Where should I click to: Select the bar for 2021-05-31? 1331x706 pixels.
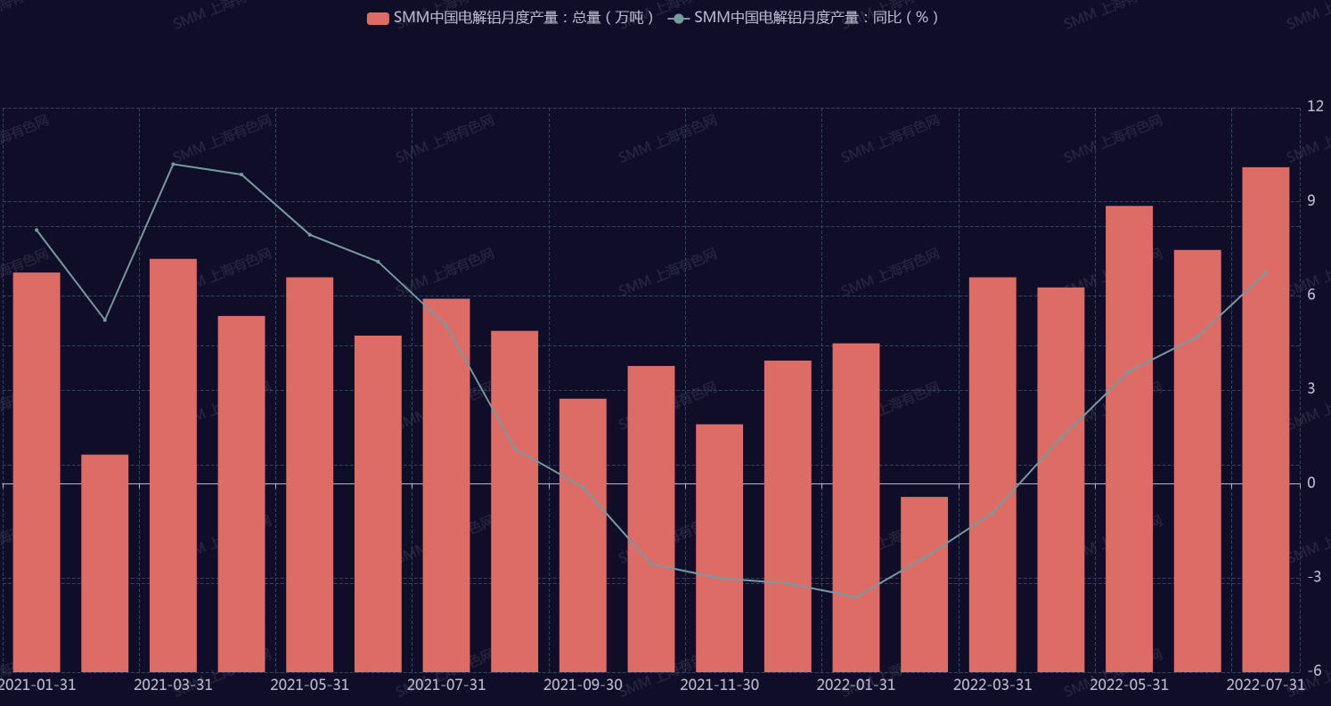pyautogui.click(x=310, y=475)
